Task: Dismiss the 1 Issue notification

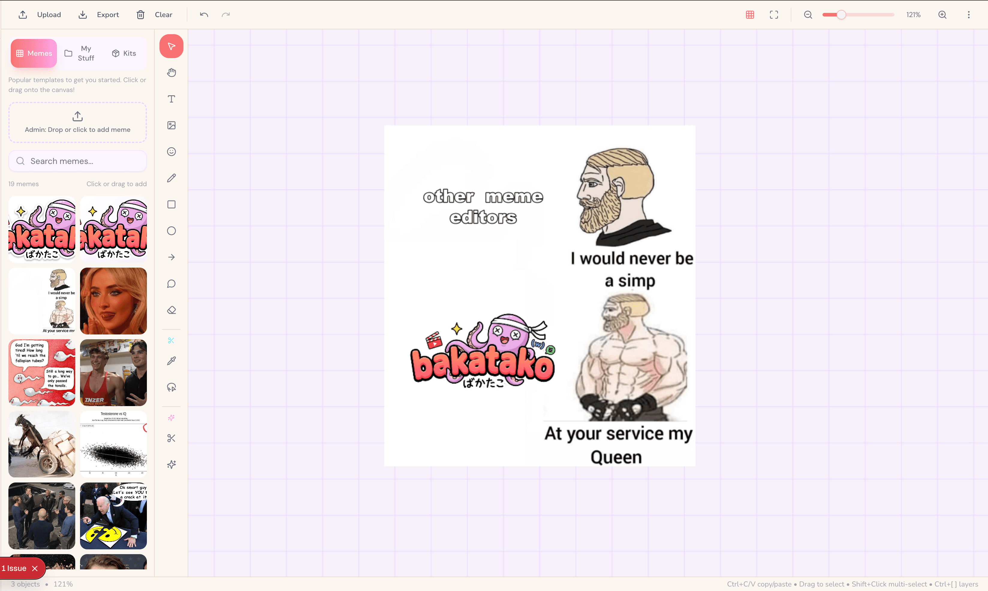Action: [x=35, y=568]
